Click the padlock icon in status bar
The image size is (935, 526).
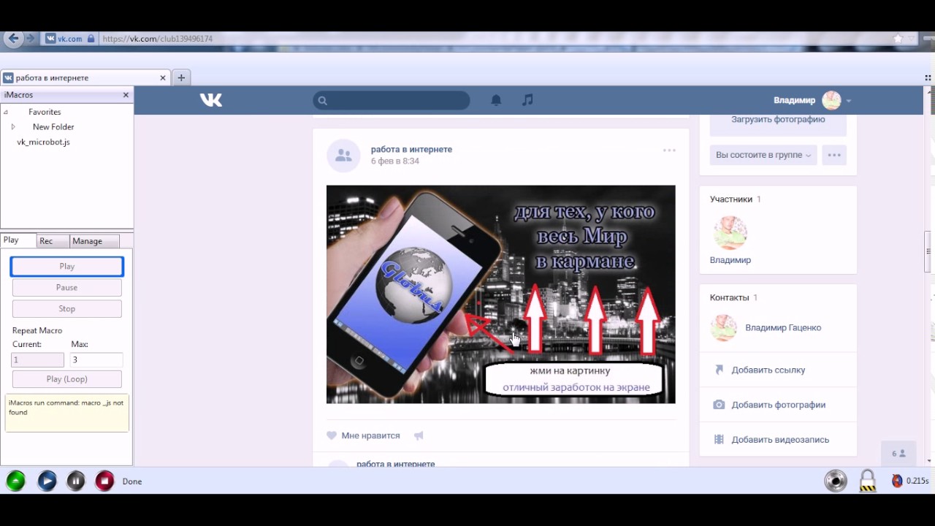coord(867,480)
